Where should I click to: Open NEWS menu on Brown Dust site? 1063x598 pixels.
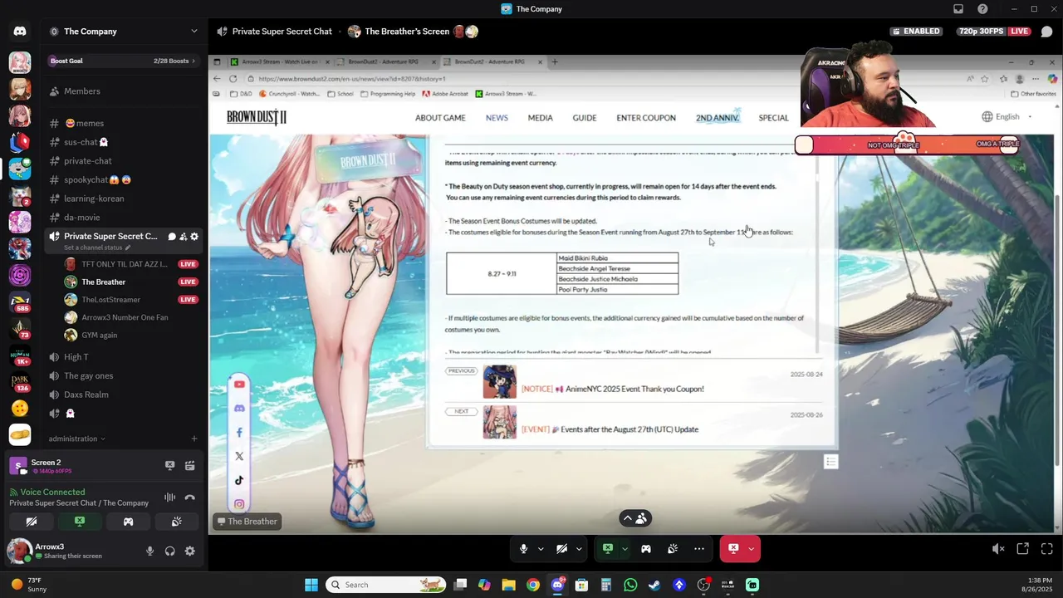pos(497,118)
